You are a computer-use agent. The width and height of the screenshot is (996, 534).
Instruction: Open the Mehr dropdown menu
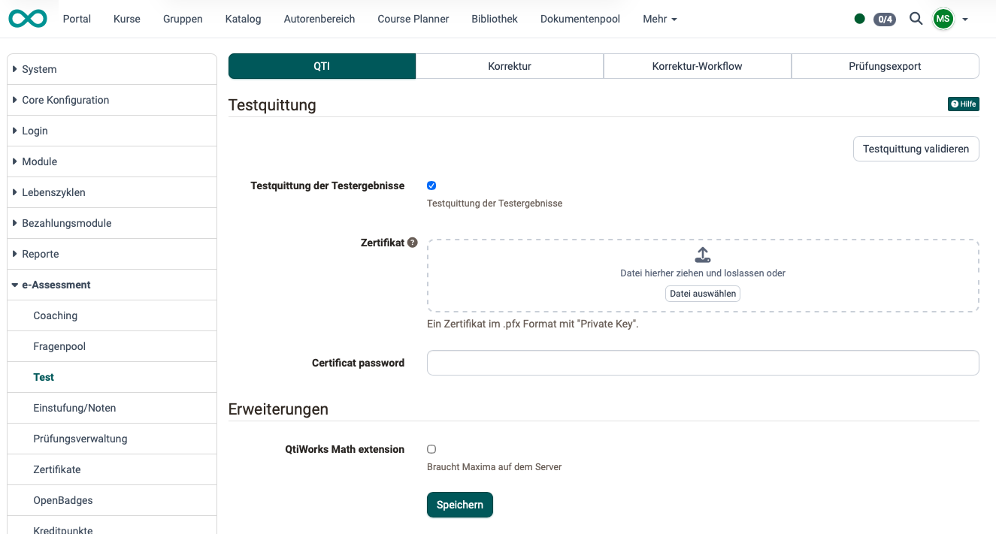click(x=659, y=19)
